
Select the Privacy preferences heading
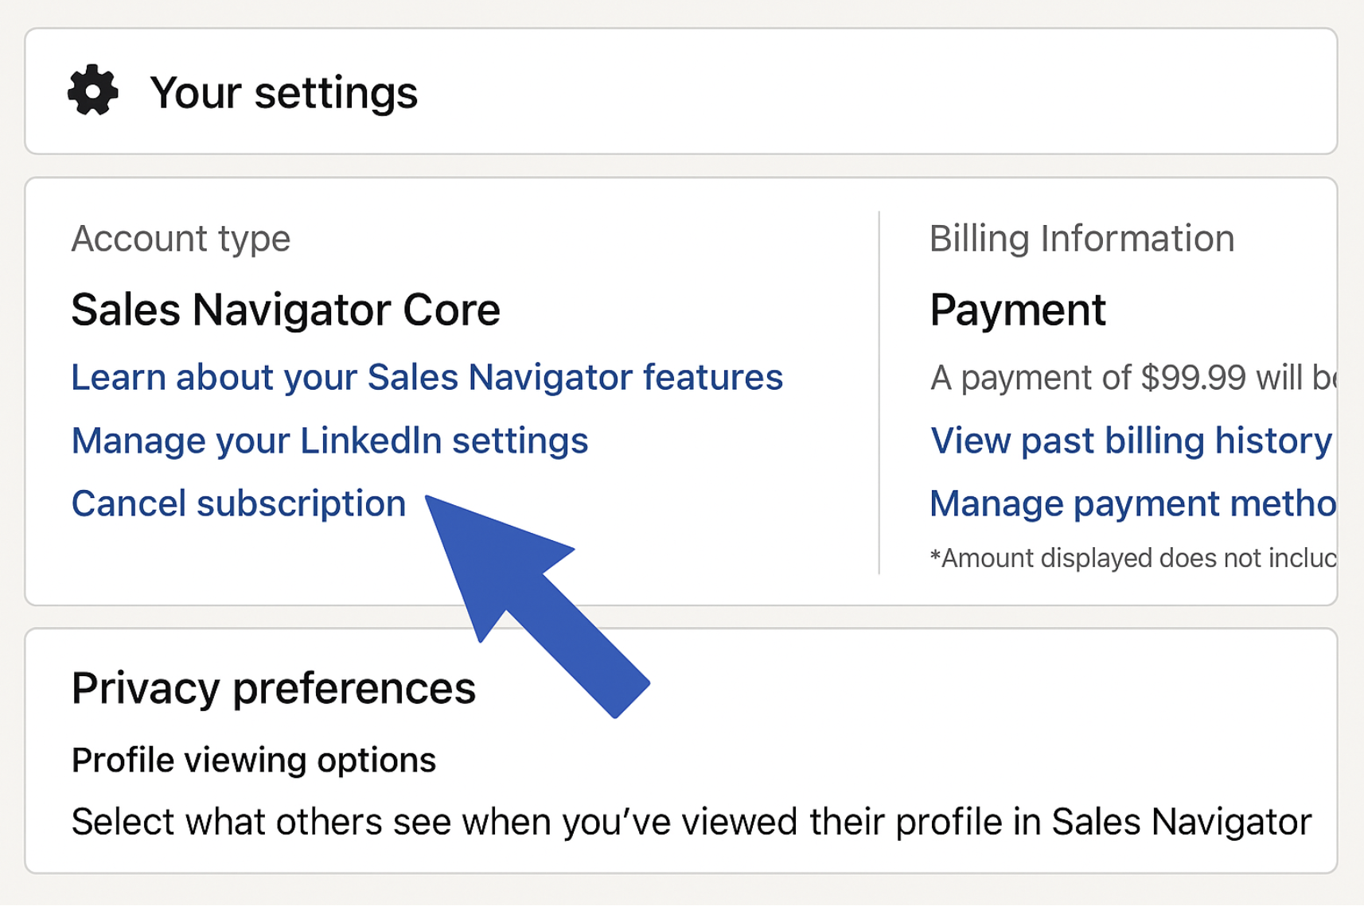[274, 688]
